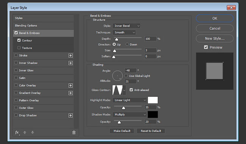Click the black shadow color swatch
Viewport: 246px width, 144px height.
click(x=153, y=115)
